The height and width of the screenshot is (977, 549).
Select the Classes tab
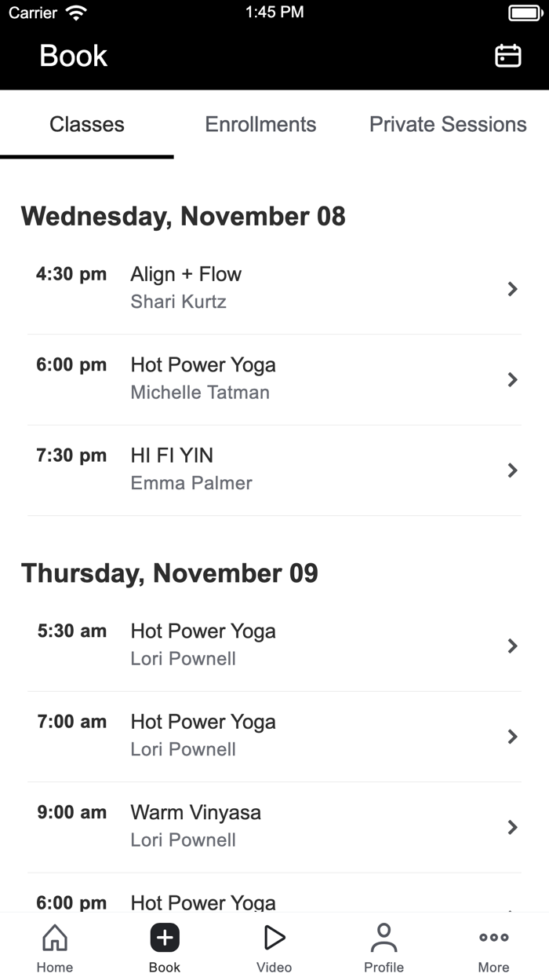point(86,124)
